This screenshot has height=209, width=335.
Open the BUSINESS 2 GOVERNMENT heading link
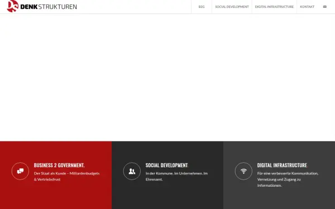coord(59,166)
